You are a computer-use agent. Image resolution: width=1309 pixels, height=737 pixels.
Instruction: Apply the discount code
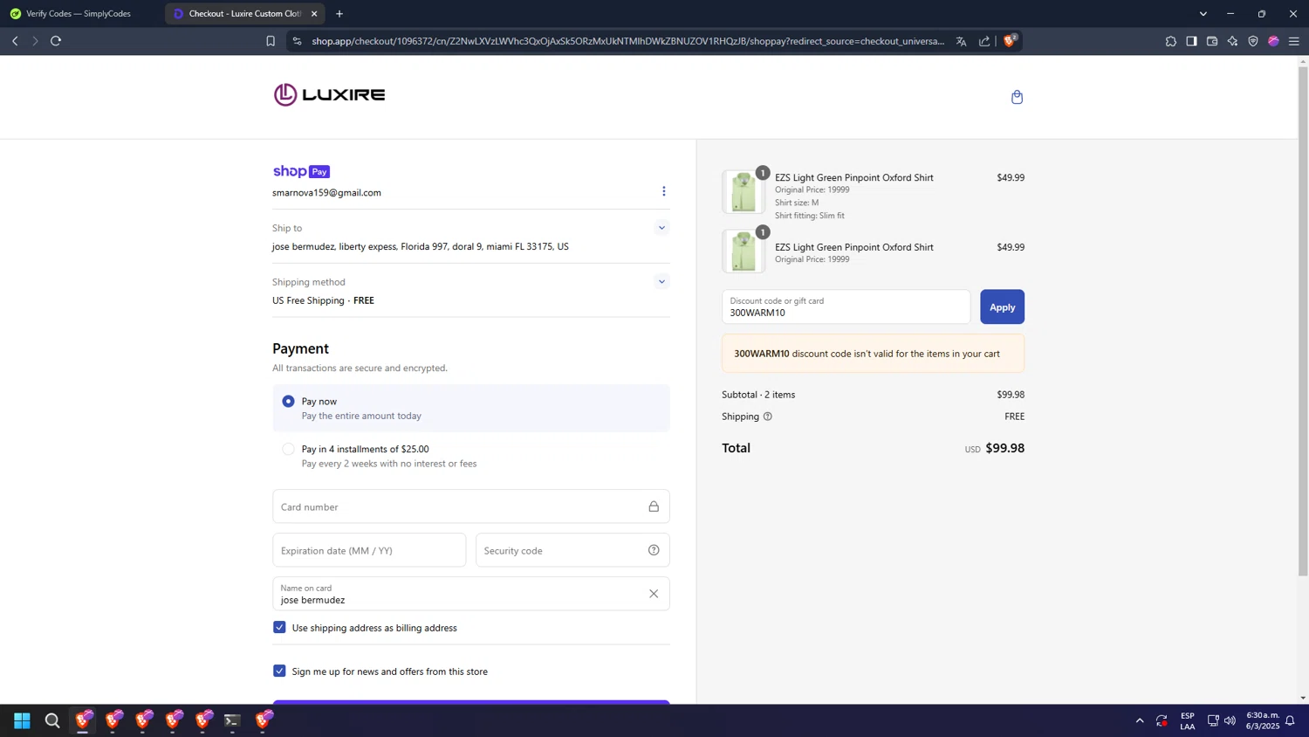coord(1002,307)
